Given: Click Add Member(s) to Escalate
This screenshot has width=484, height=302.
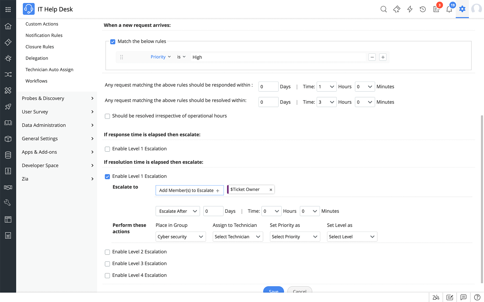Looking at the screenshot, I should (x=189, y=190).
